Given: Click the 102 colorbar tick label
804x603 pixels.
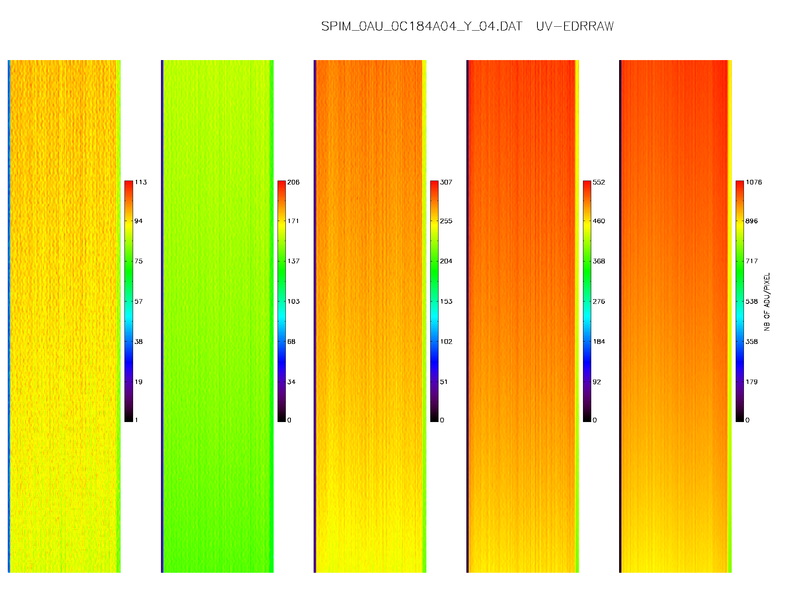Looking at the screenshot, I should [446, 342].
